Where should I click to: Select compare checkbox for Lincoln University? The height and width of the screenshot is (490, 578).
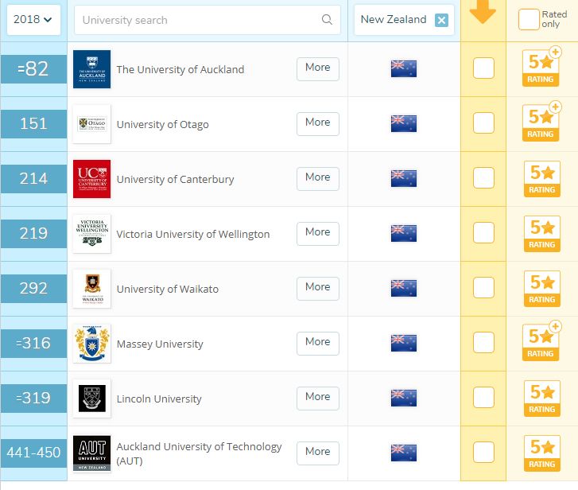(483, 399)
